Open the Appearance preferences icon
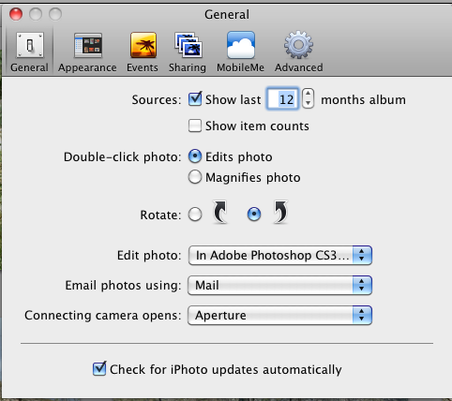The width and height of the screenshot is (452, 401). coord(88,46)
